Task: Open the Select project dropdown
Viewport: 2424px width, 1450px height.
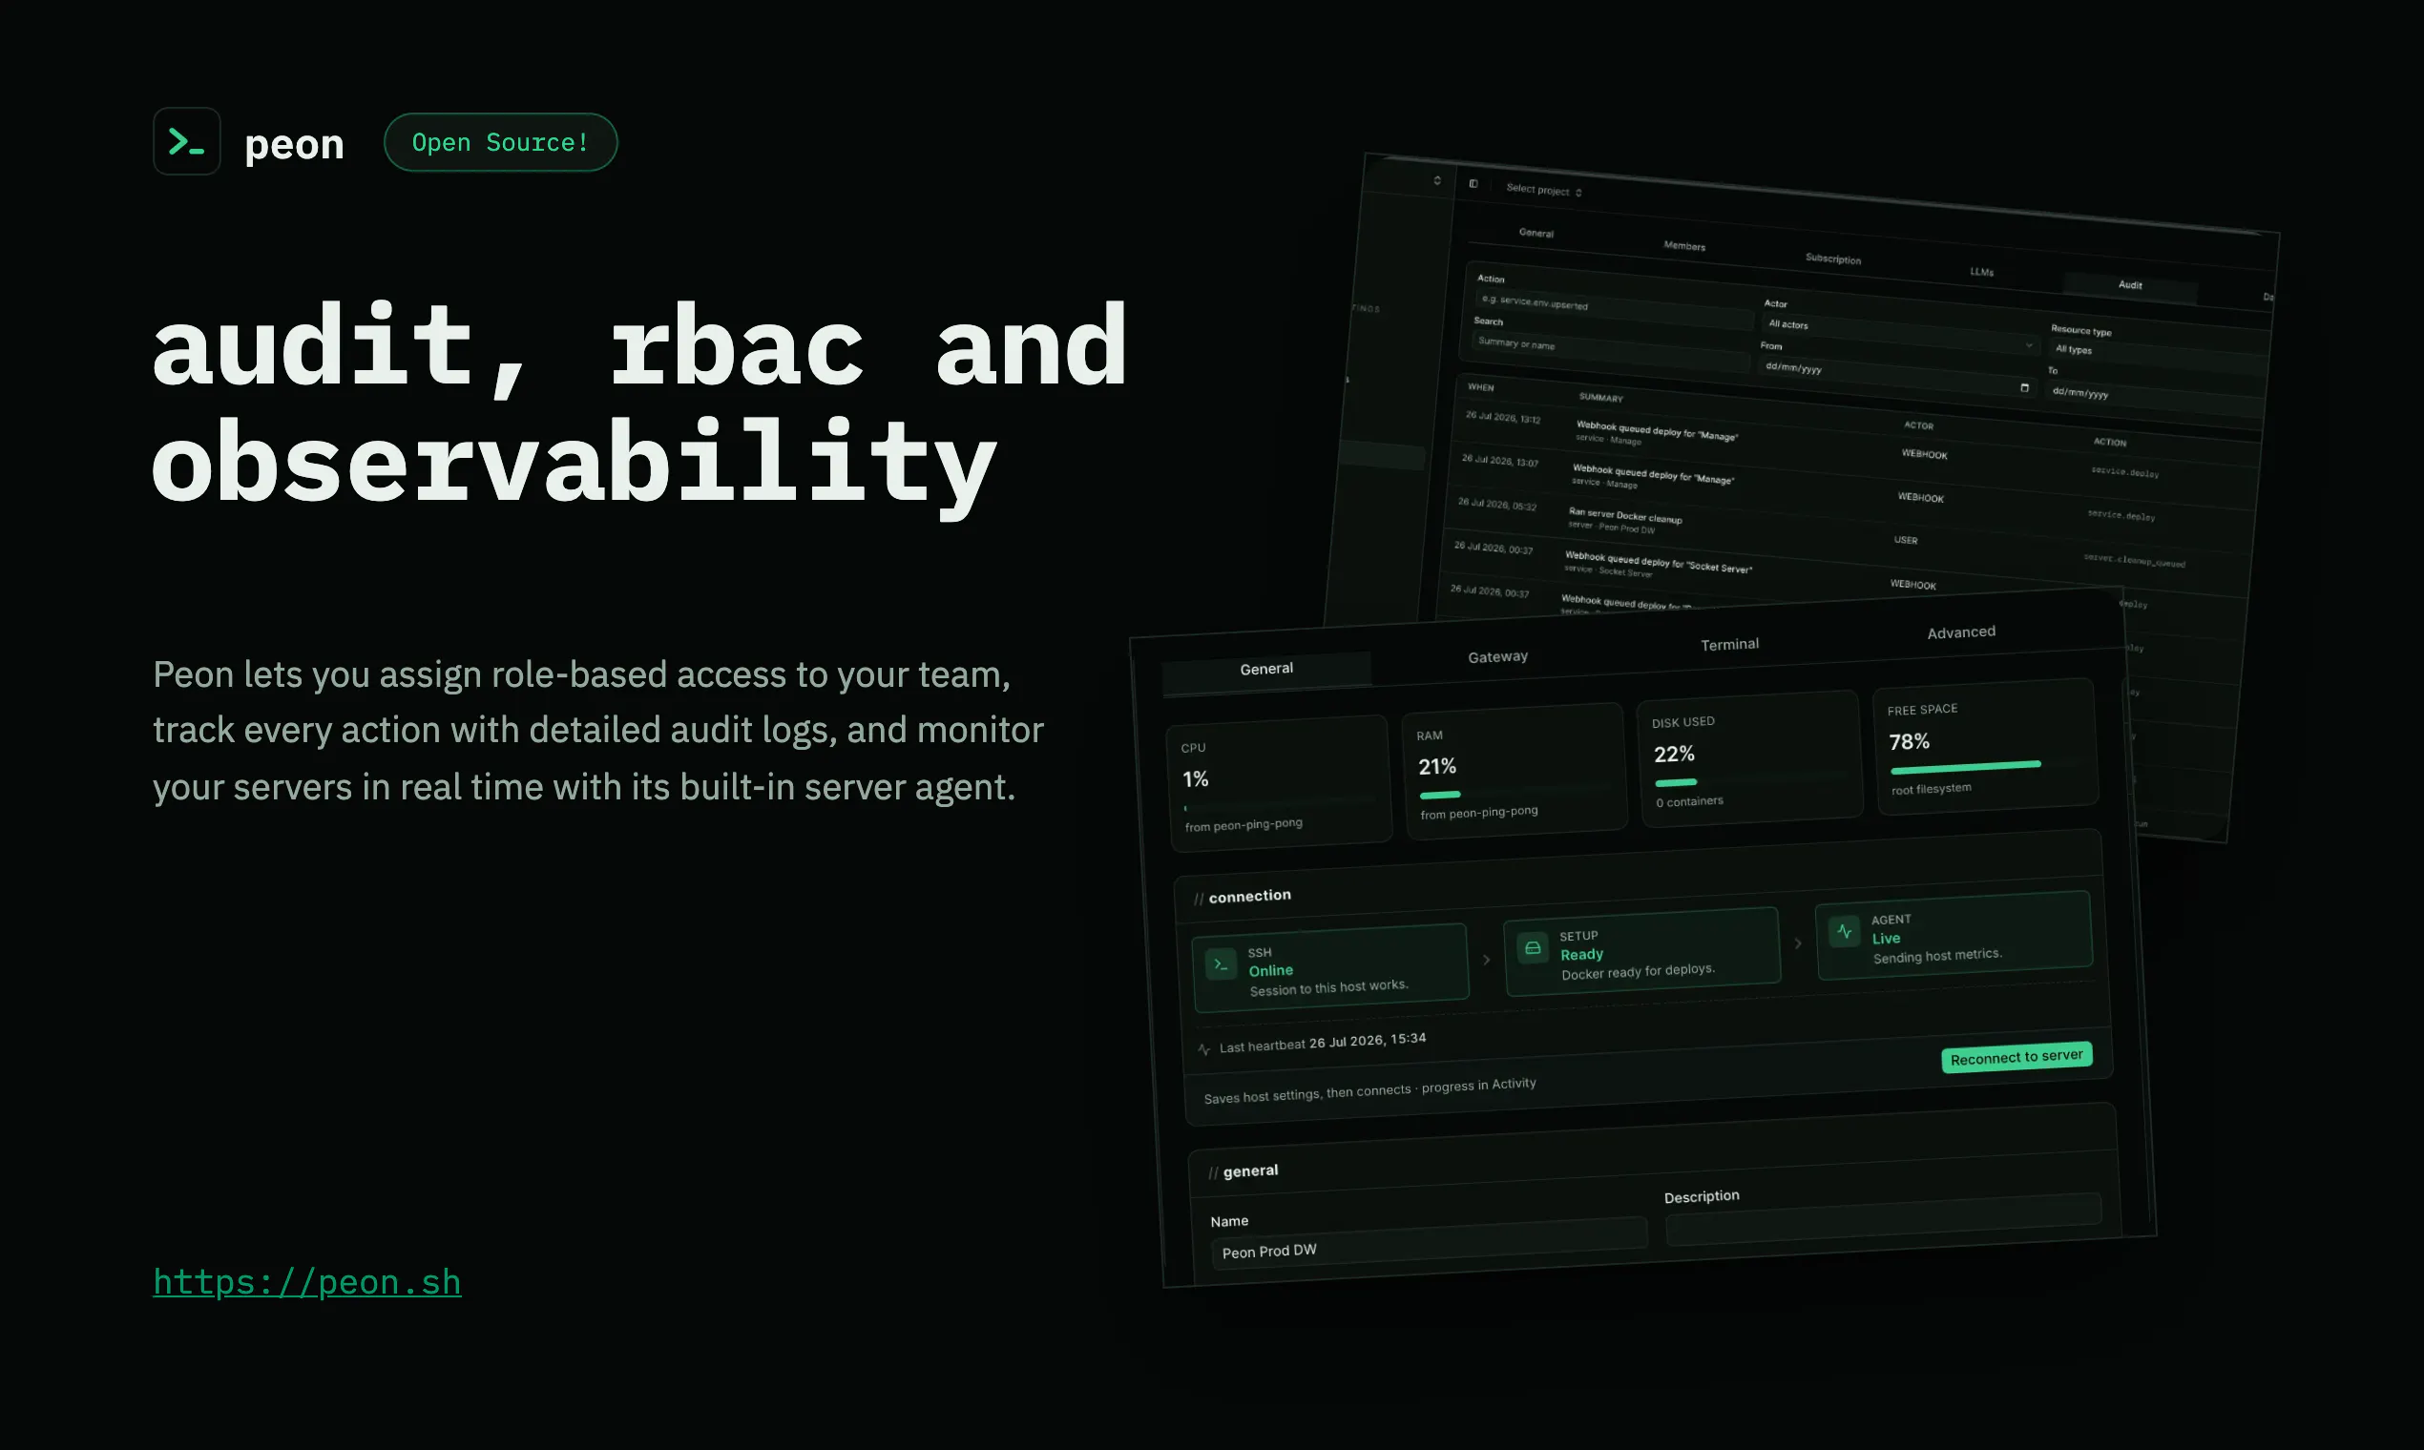Action: (1543, 190)
